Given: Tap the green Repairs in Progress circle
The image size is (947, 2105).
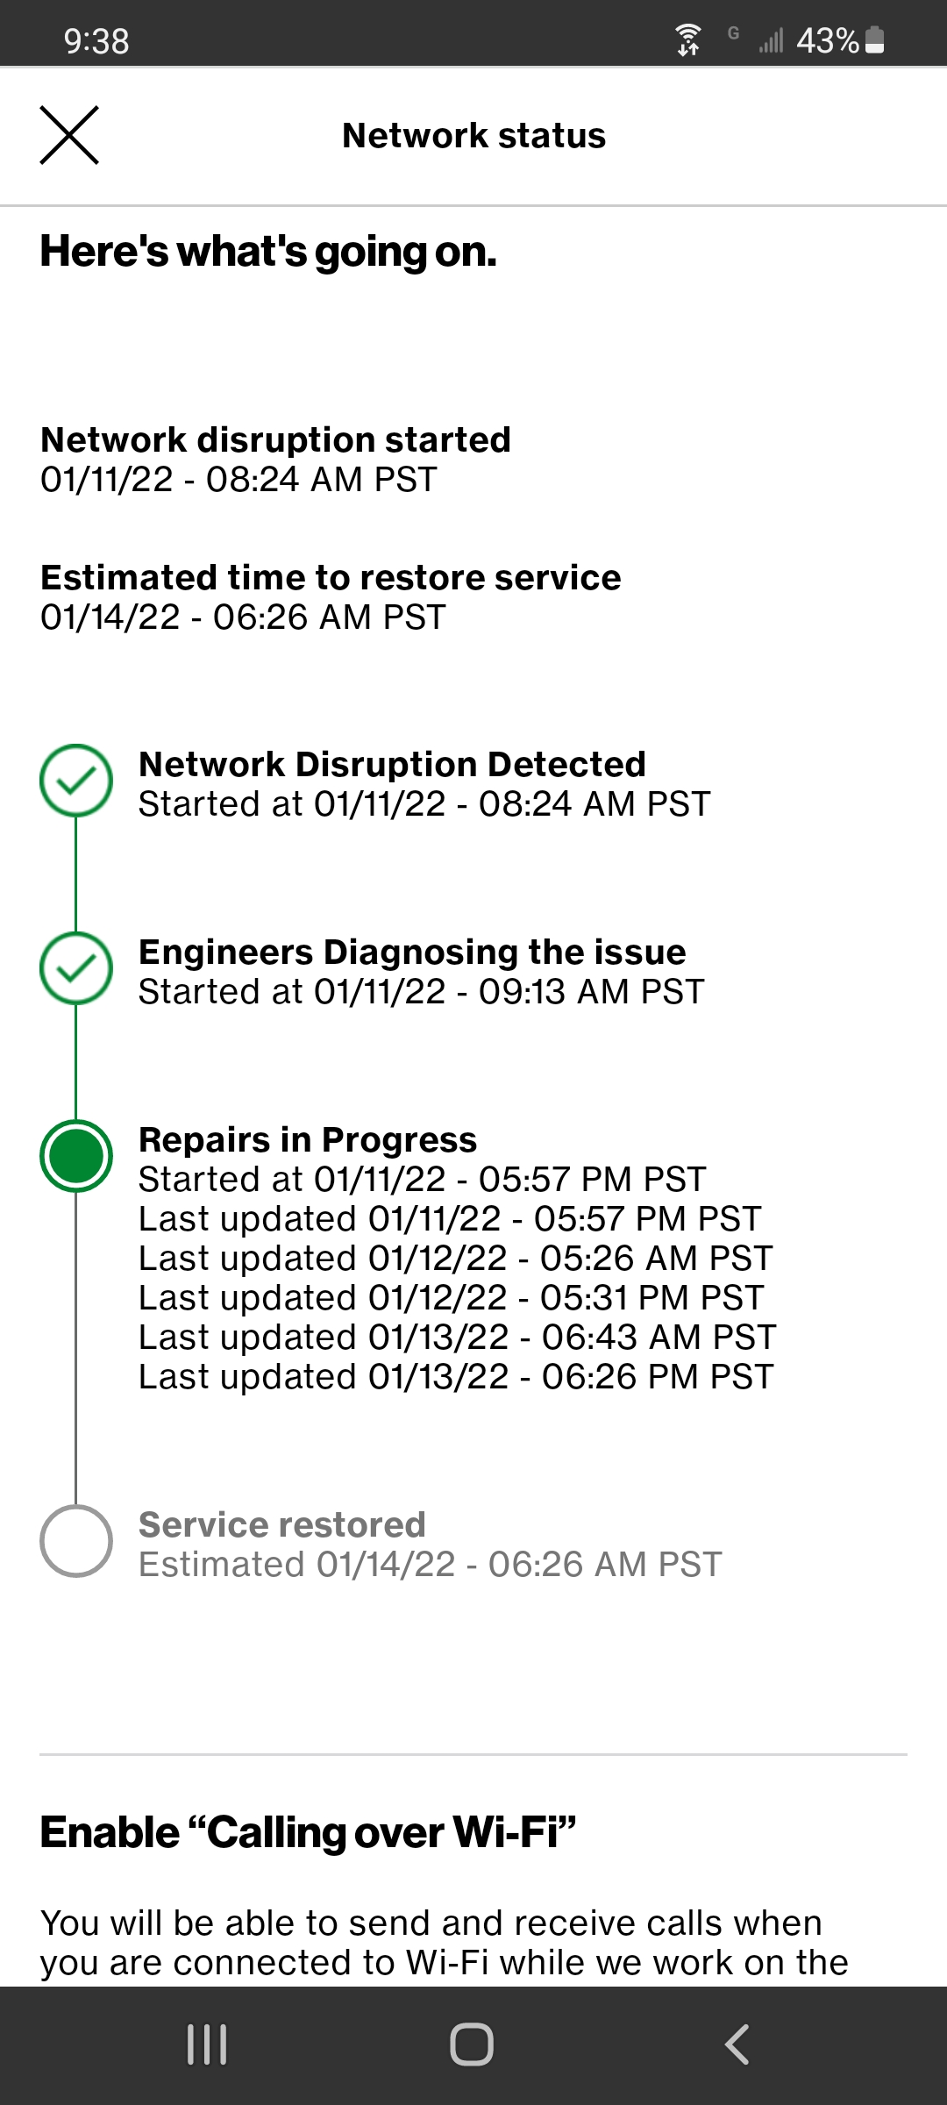Looking at the screenshot, I should click(x=77, y=1156).
